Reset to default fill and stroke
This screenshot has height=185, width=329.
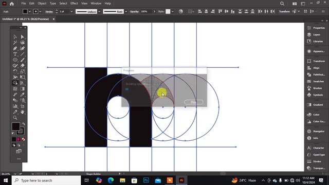click(13, 134)
